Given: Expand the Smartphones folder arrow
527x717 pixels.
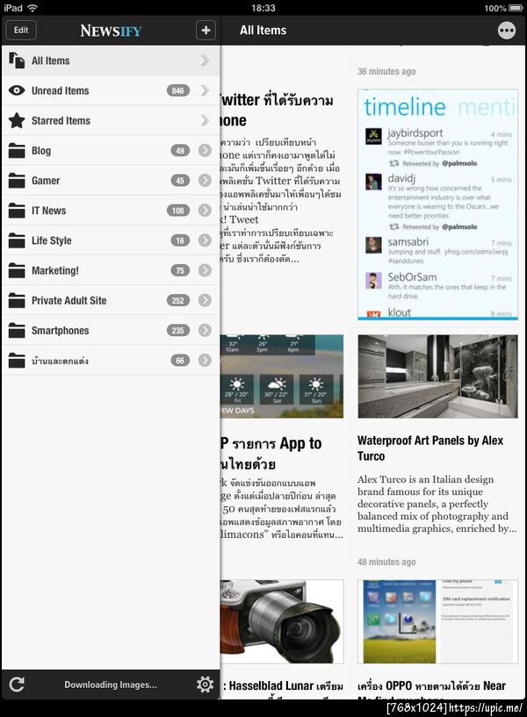Looking at the screenshot, I should pyautogui.click(x=205, y=330).
